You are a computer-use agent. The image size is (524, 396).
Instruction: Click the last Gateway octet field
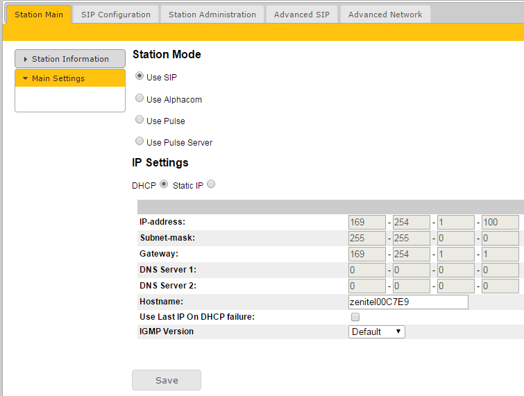500,255
